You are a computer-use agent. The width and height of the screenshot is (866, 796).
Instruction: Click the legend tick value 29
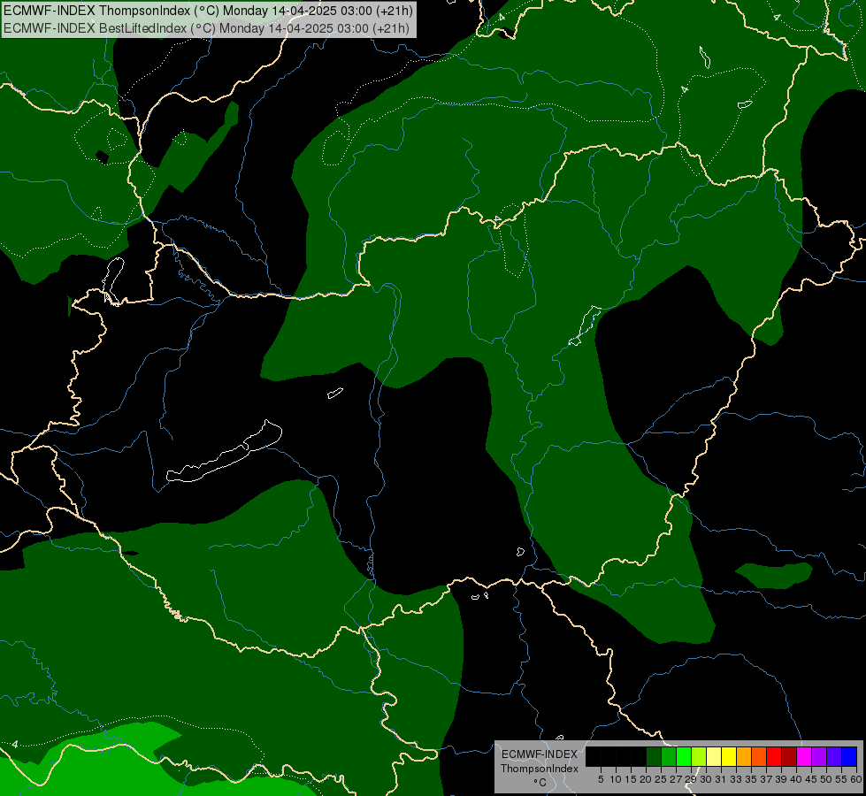pos(691,779)
